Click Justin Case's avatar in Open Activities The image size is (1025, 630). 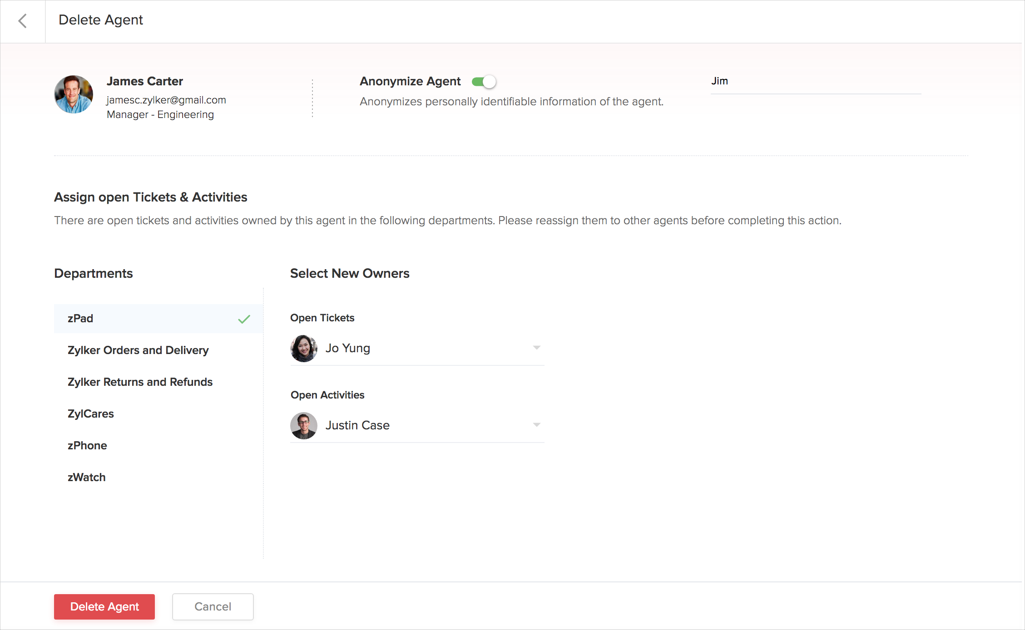click(x=304, y=425)
